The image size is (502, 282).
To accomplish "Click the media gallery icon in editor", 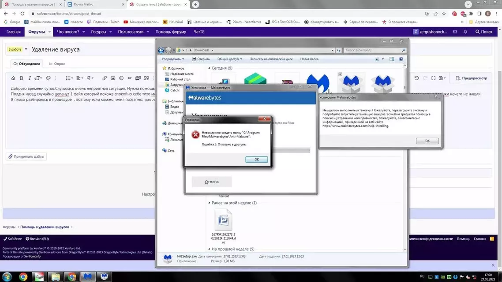I will click(x=138, y=78).
